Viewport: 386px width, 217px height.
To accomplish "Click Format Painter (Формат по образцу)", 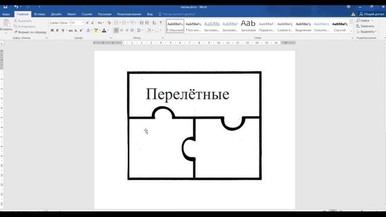I will (30, 32).
